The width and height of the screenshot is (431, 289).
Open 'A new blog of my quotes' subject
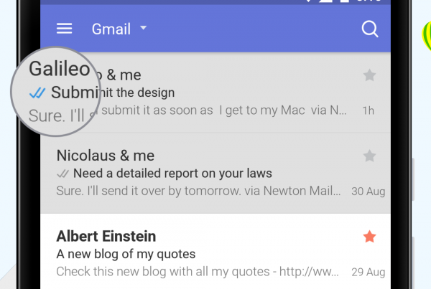126,254
